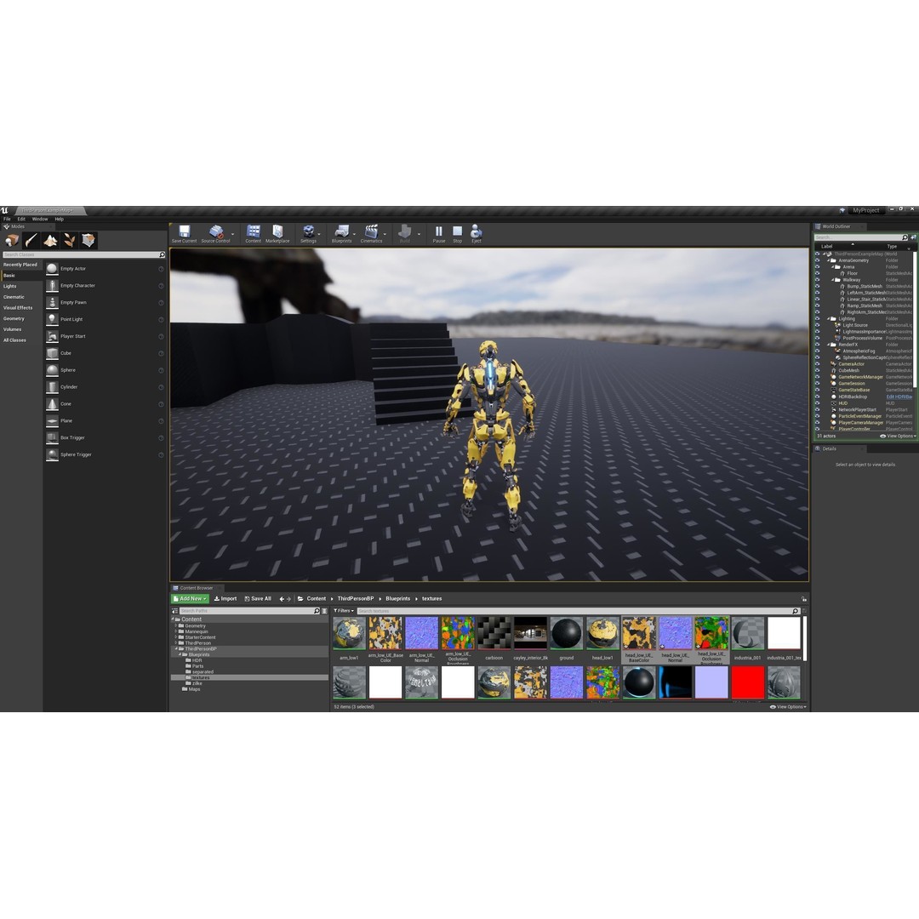Click the Cylinder primitive icon
919x919 pixels.
[x=52, y=387]
